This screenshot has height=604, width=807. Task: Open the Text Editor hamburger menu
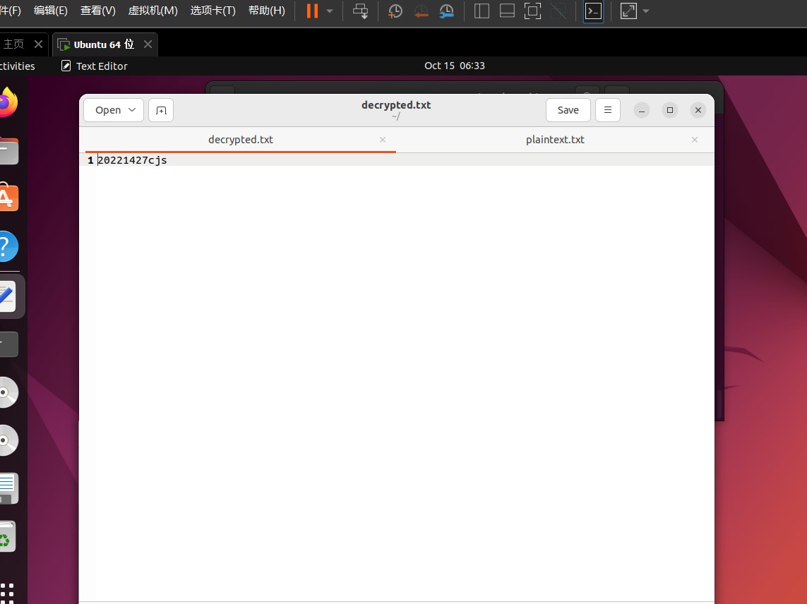608,110
